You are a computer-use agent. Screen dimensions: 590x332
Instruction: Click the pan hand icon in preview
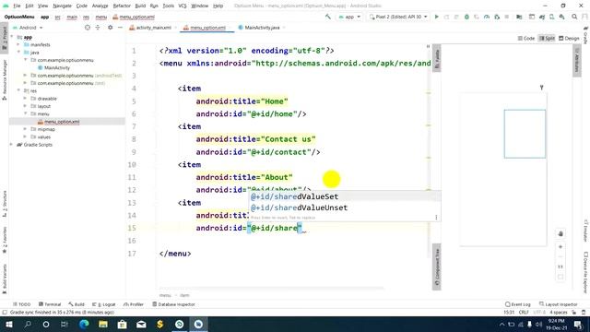coord(560,233)
